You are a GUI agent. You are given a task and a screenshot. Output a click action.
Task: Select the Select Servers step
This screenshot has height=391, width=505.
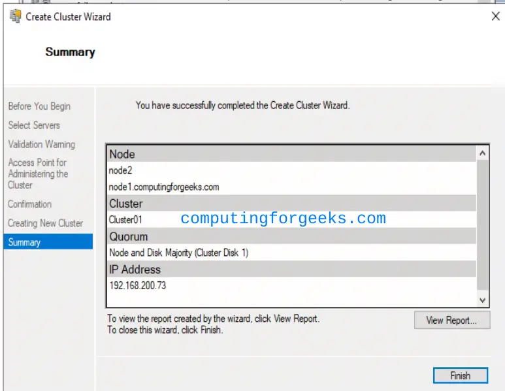click(x=34, y=125)
